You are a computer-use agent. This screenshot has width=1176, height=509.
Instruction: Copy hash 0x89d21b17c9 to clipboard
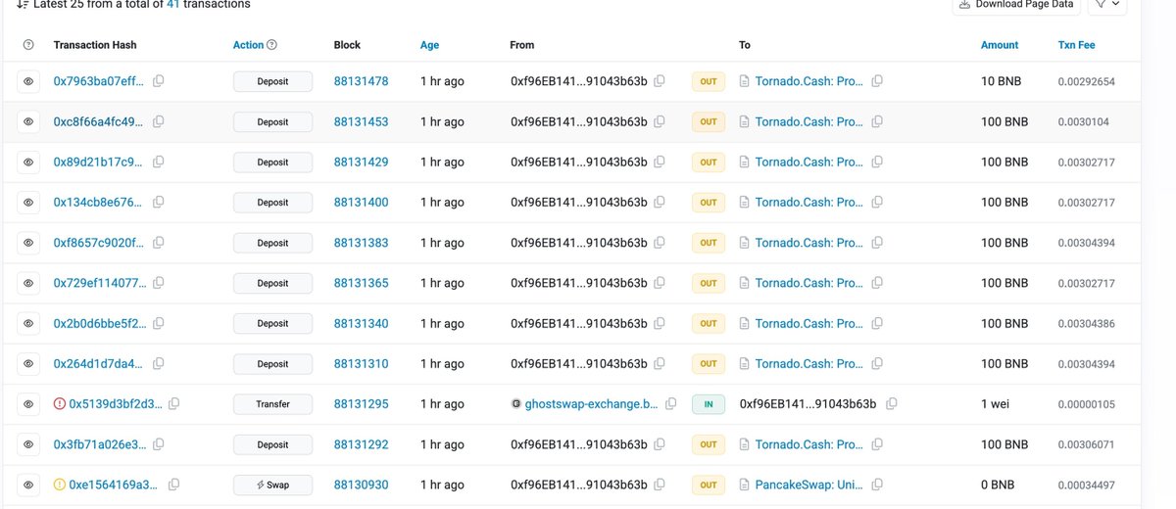[158, 162]
